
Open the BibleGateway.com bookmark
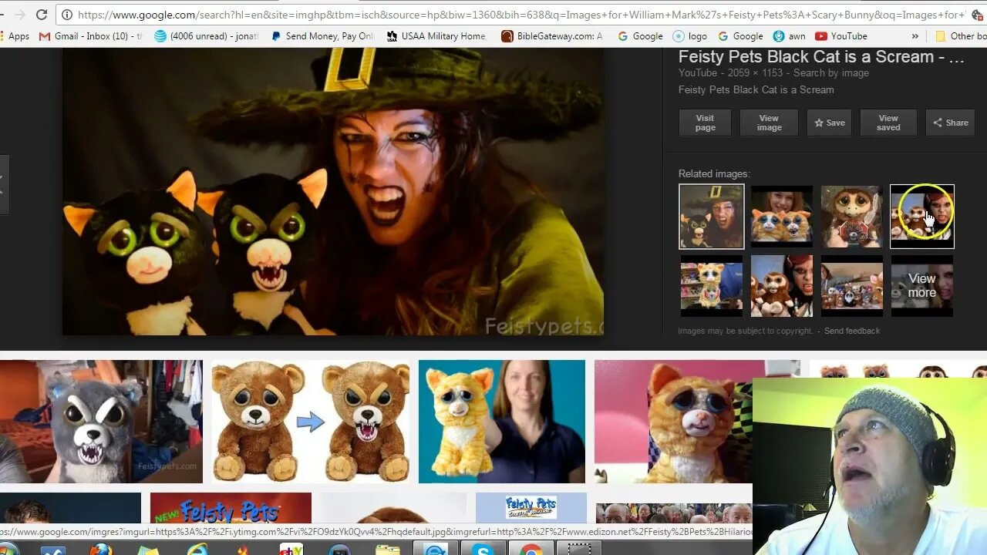(552, 36)
